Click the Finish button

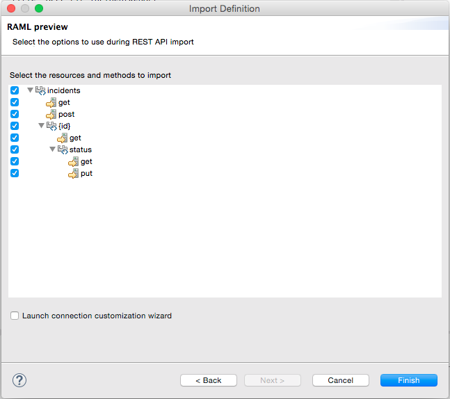pyautogui.click(x=409, y=380)
